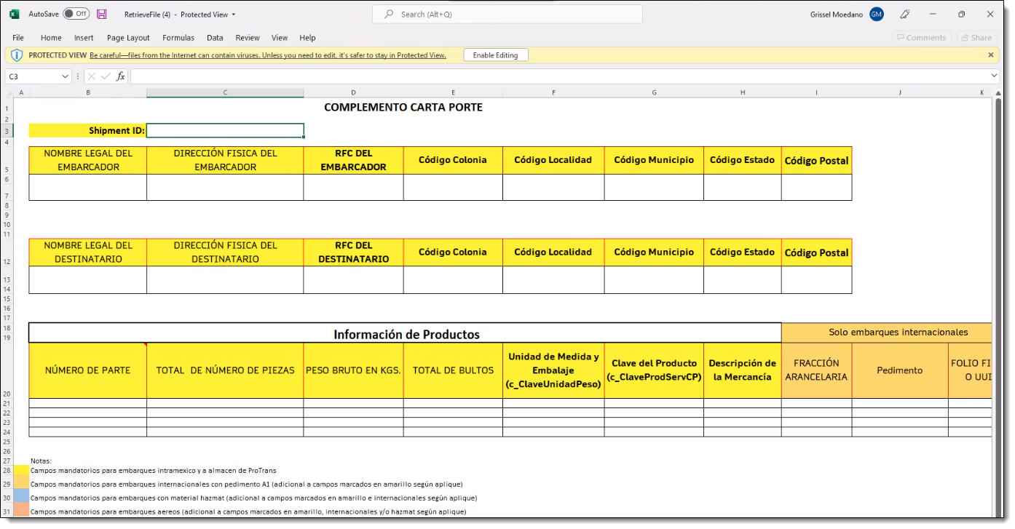Click the Protected View shield icon
Viewport: 1015px width, 529px height.
[x=17, y=55]
